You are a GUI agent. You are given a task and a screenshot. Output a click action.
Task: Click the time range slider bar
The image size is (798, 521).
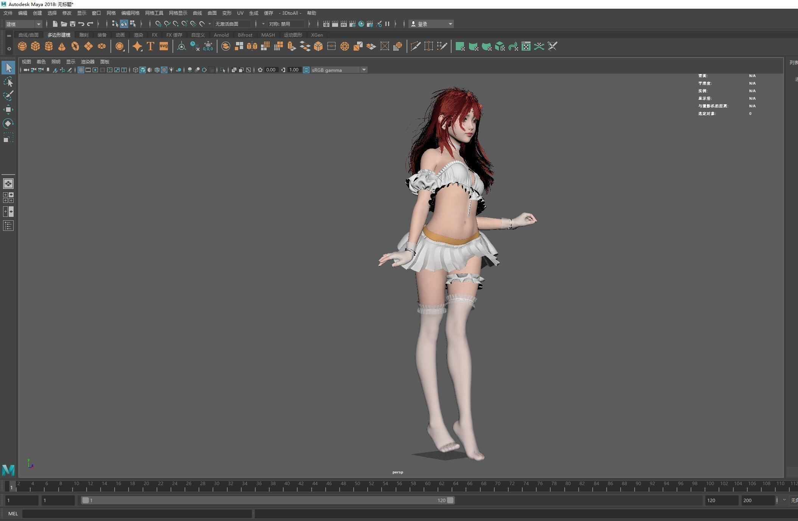point(268,500)
